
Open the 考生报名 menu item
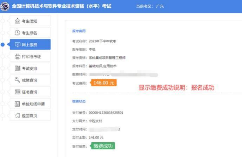click(x=30, y=33)
